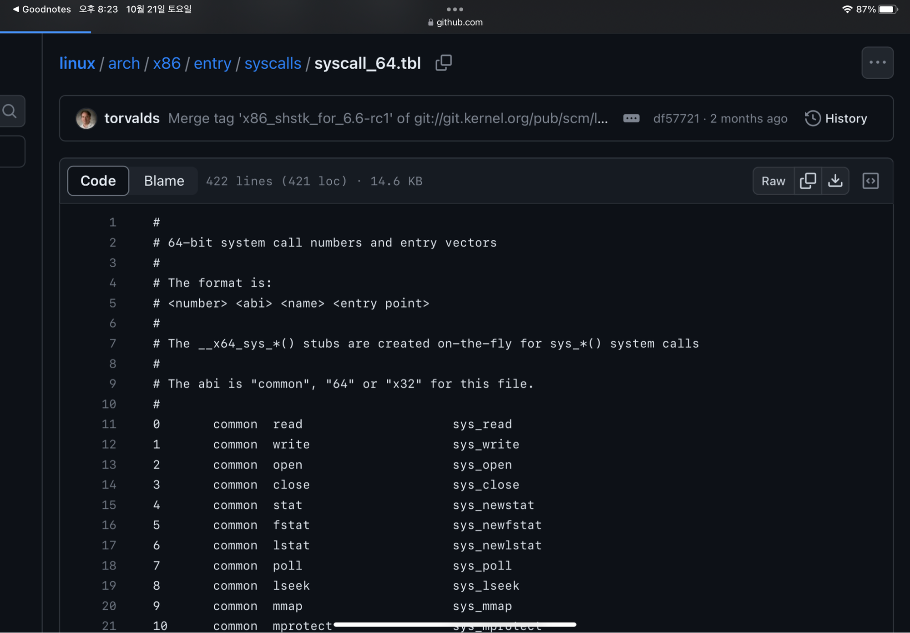The height and width of the screenshot is (633, 910).
Task: Navigate to the syscalls folder breadcrumb
Action: [273, 63]
